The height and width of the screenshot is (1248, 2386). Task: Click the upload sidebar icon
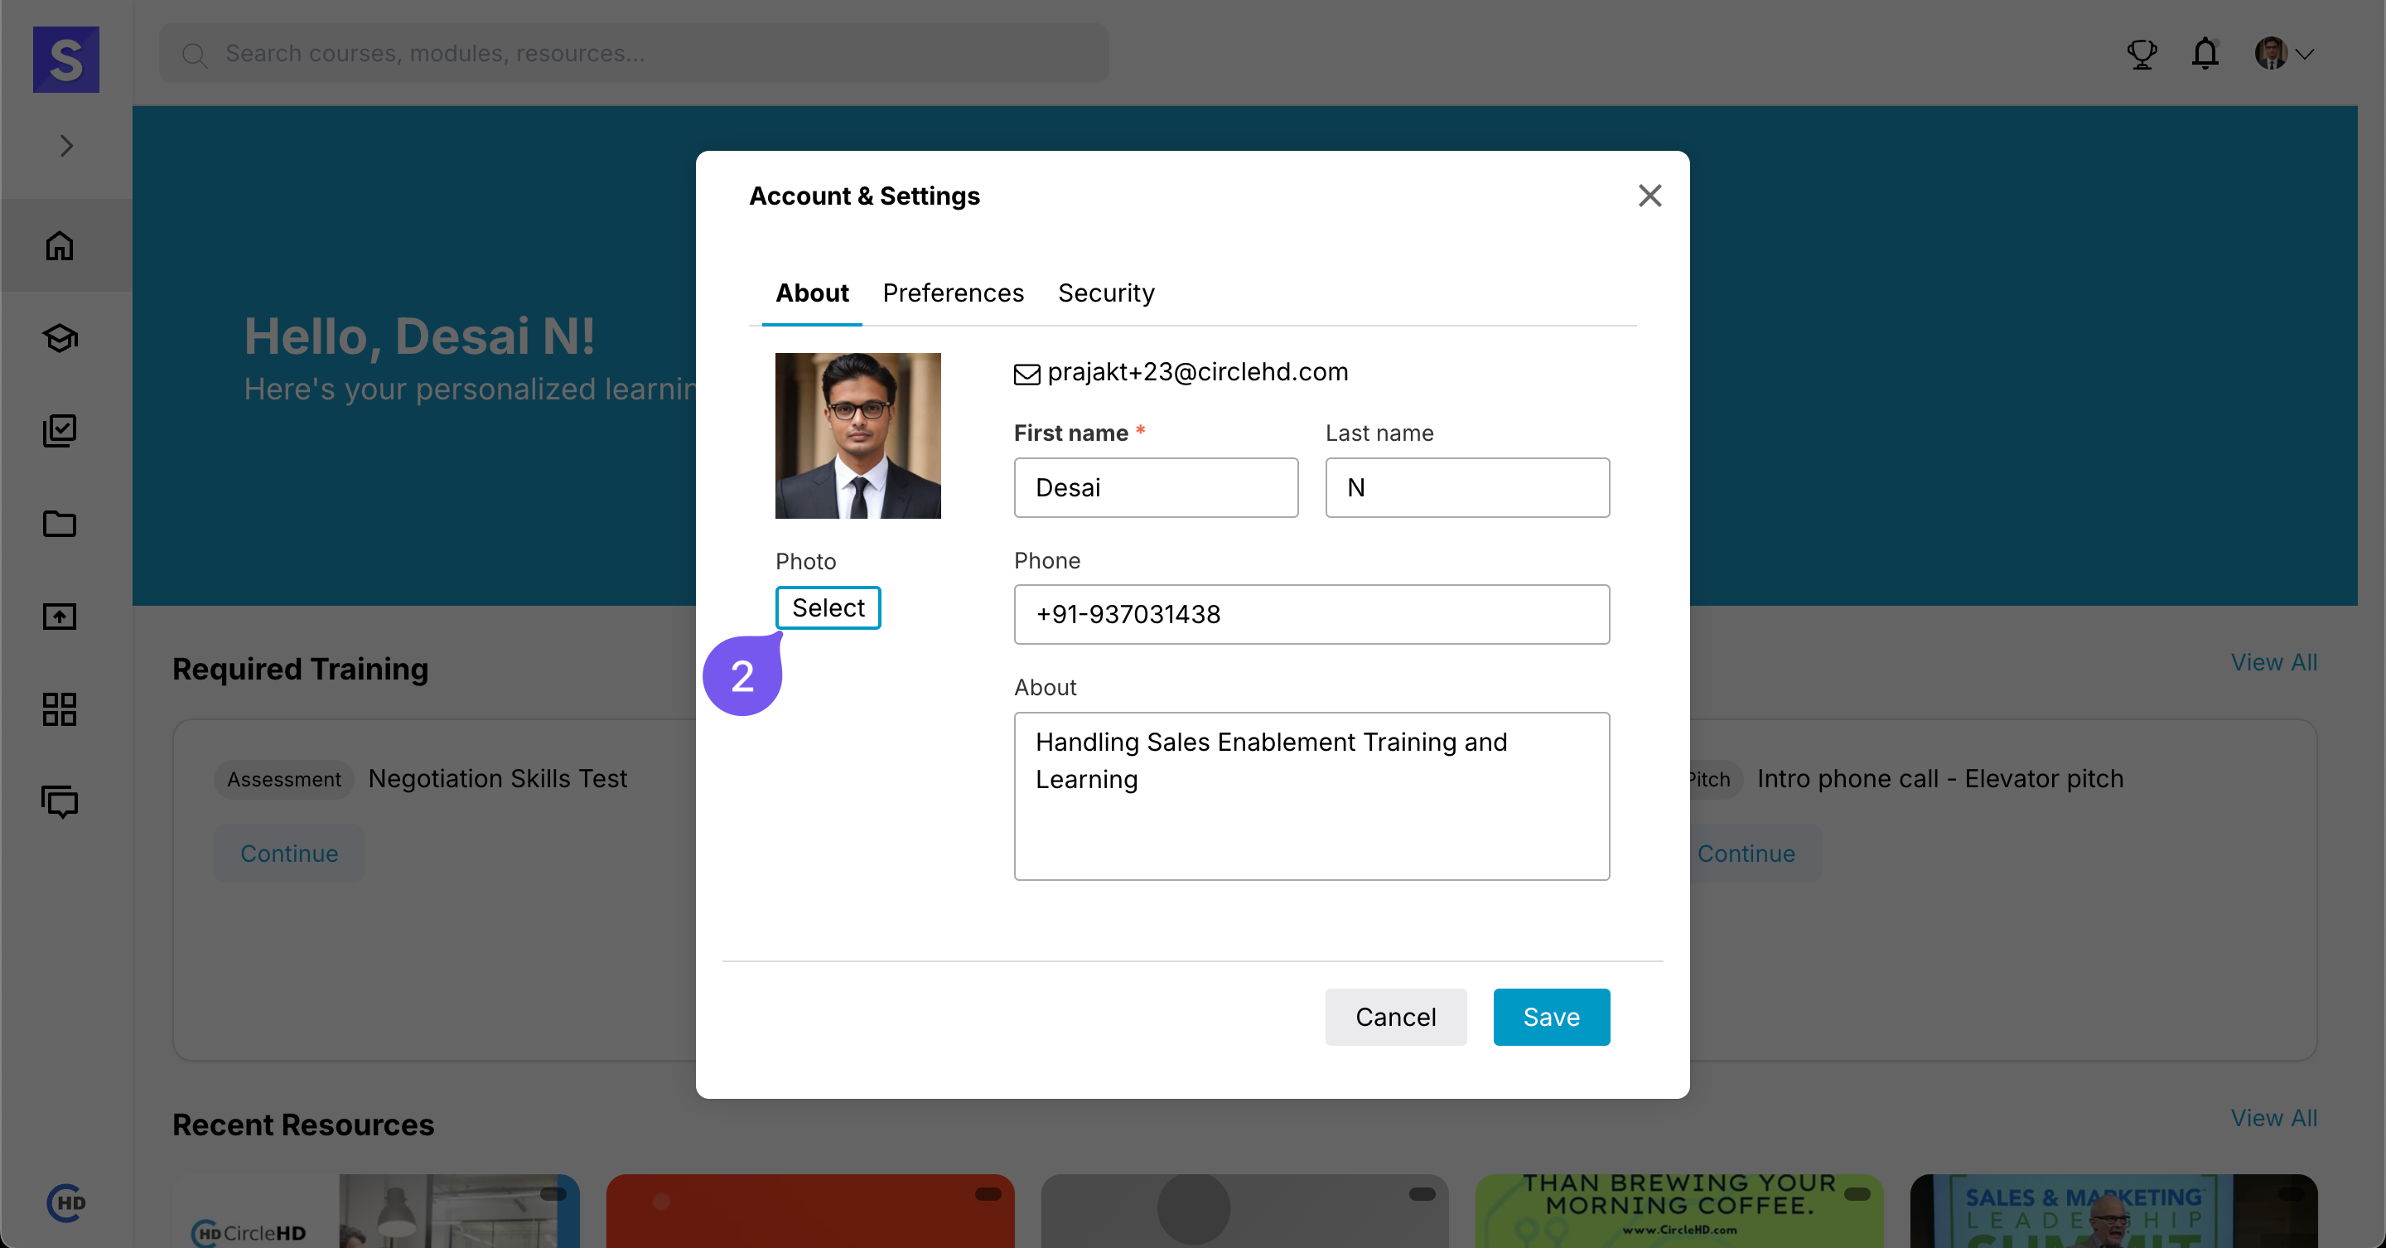tap(60, 616)
